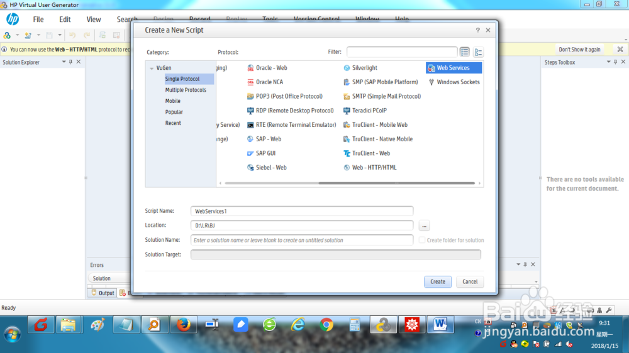The image size is (629, 353).
Task: Focus the Script Name field
Action: click(302, 211)
